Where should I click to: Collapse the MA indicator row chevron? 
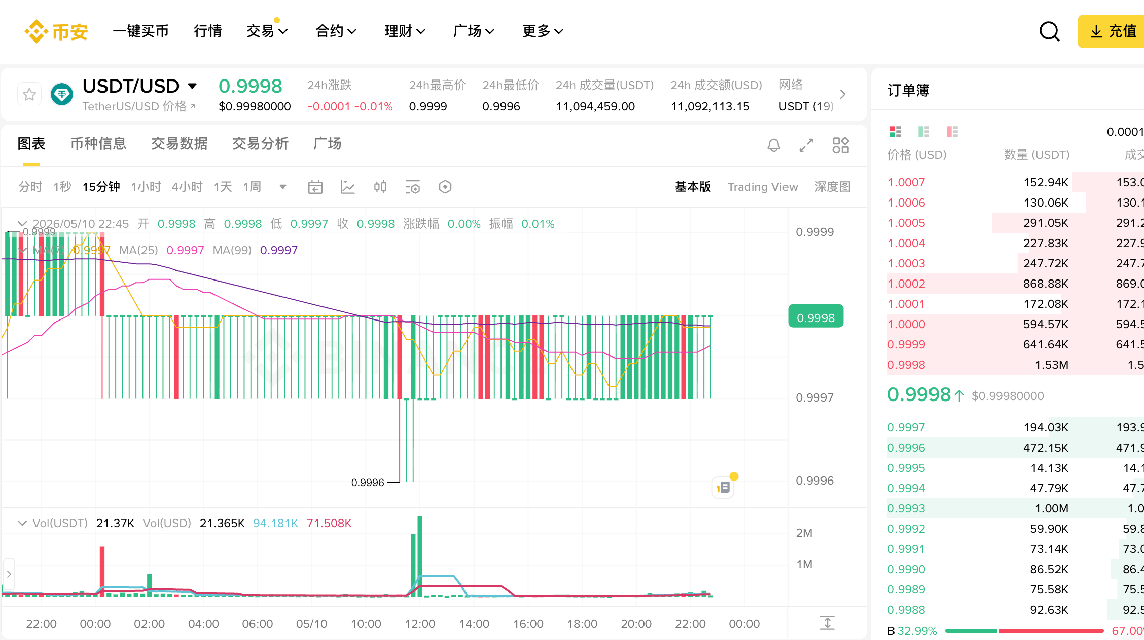(22, 250)
